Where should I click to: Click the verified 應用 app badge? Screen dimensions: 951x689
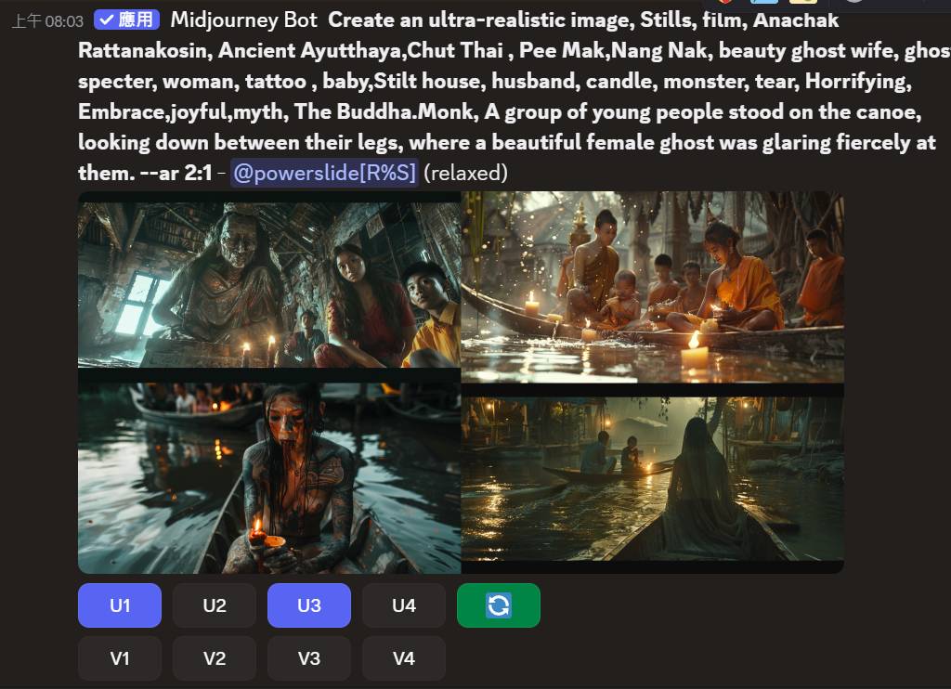pos(126,20)
